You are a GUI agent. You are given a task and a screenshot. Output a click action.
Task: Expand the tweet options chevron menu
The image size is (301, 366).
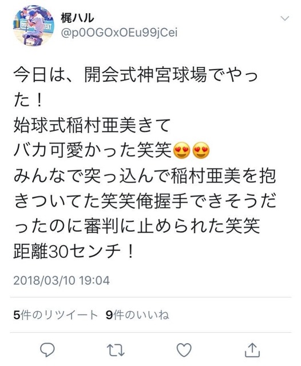[284, 18]
